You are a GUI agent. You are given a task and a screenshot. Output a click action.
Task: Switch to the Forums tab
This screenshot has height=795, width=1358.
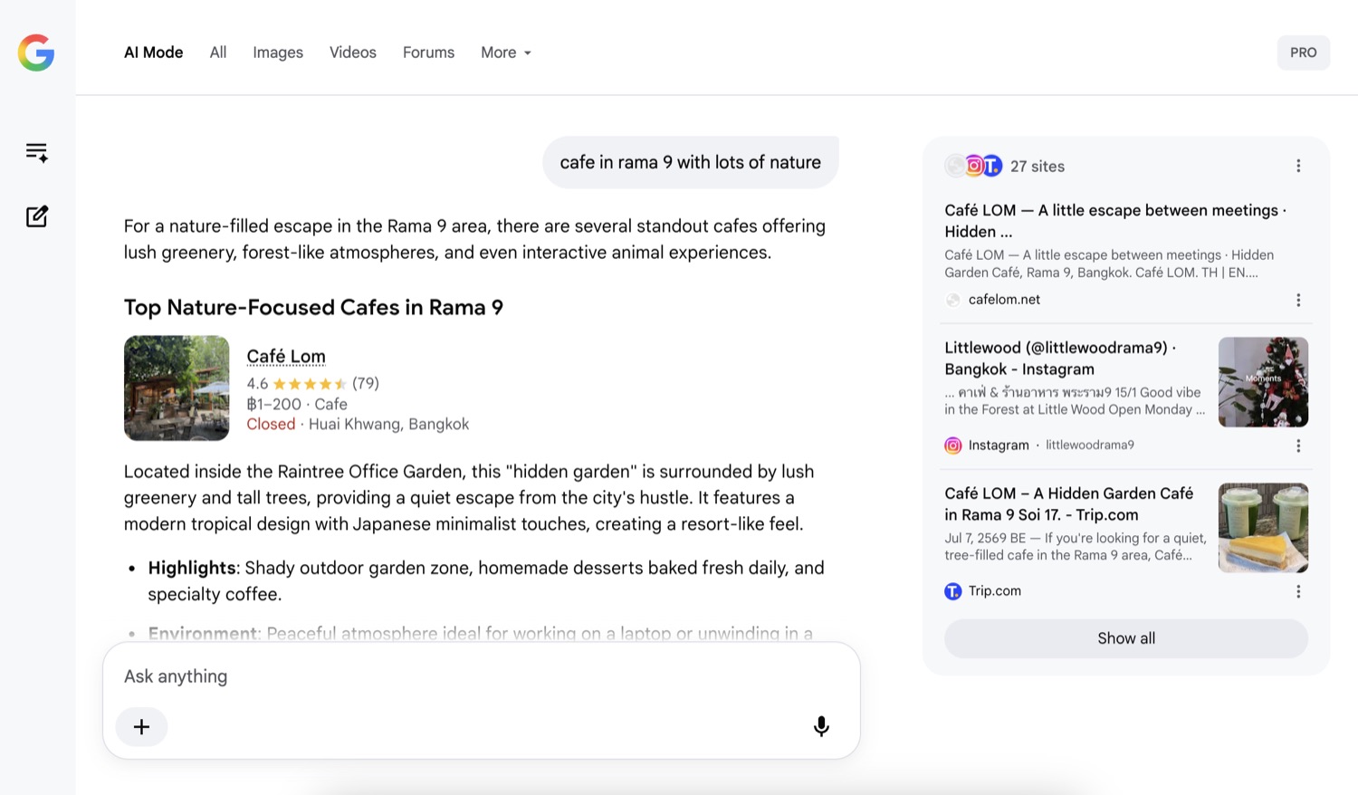[428, 53]
